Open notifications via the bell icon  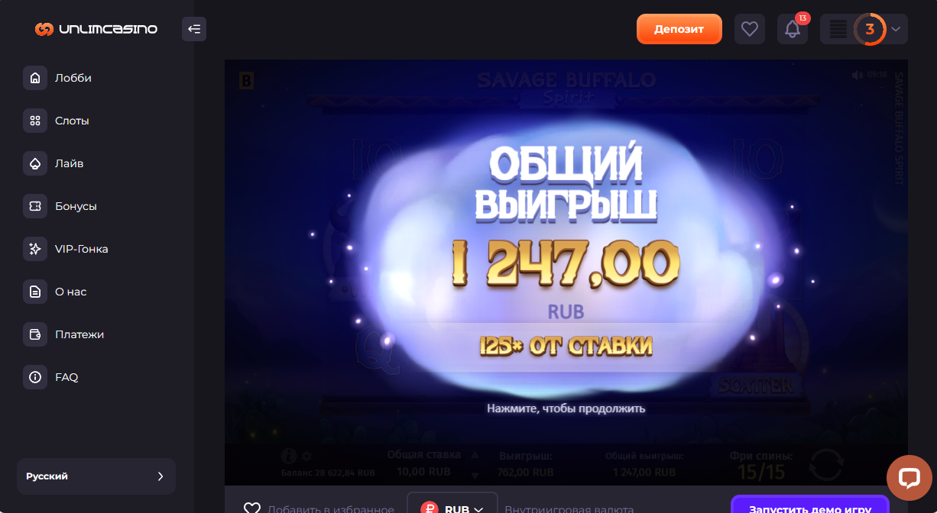[x=793, y=29]
